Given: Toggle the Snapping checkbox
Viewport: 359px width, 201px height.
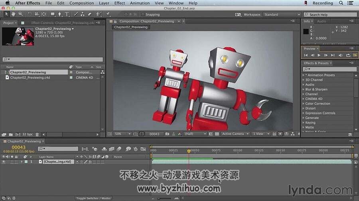Looking at the screenshot, I should 143,14.
